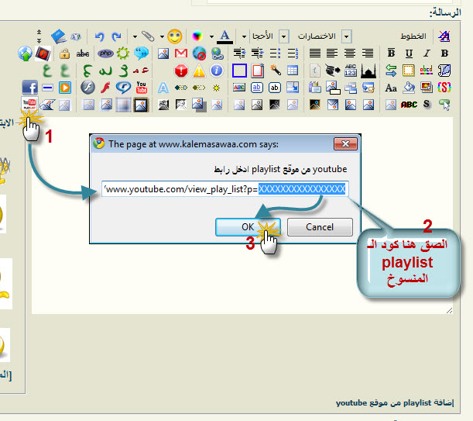473x421 pixels.
Task: Click the YouTube Playlist toolbar icon
Action: tap(30, 104)
